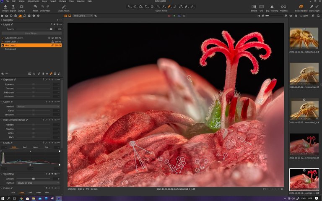Collapse the Exposure panel

tap(1, 80)
